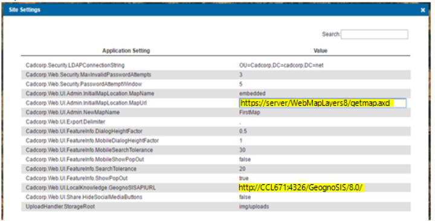Image resolution: width=435 pixels, height=221 pixels.
Task: Edit the InitialMapLocation.MapUrl value field
Action: 323,103
